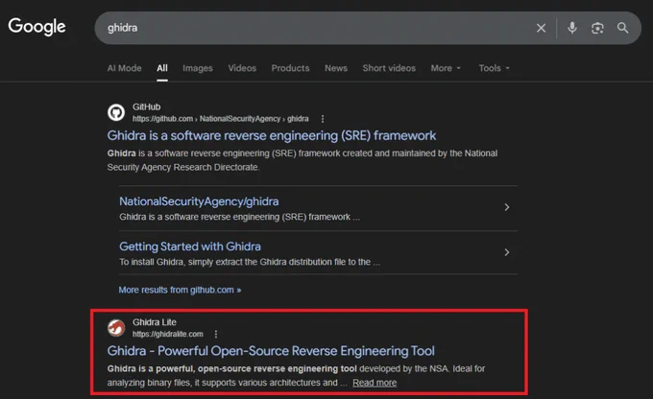Open three-dot menu beside GitHub result URL
Screen dimensions: 653x399
(323, 119)
